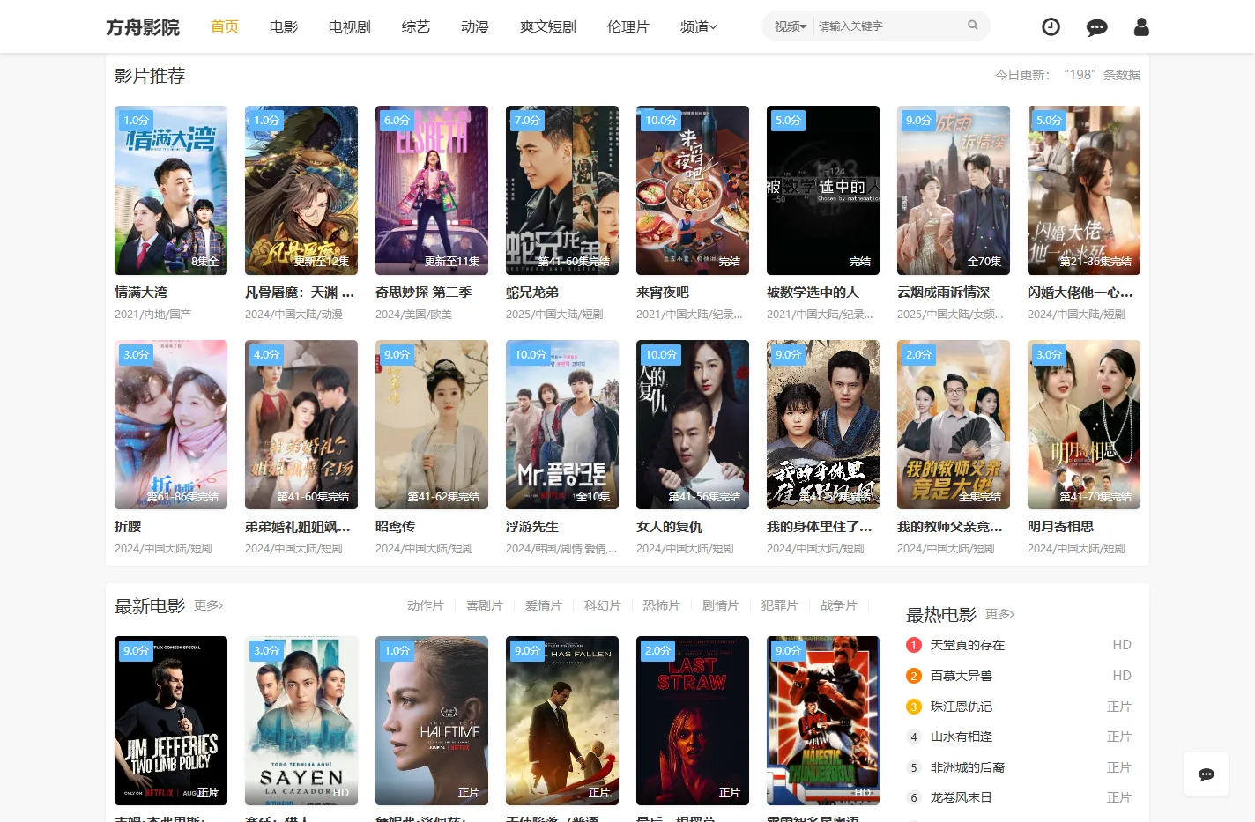
Task: Open hot movie 百慕大异兽
Action: (962, 676)
